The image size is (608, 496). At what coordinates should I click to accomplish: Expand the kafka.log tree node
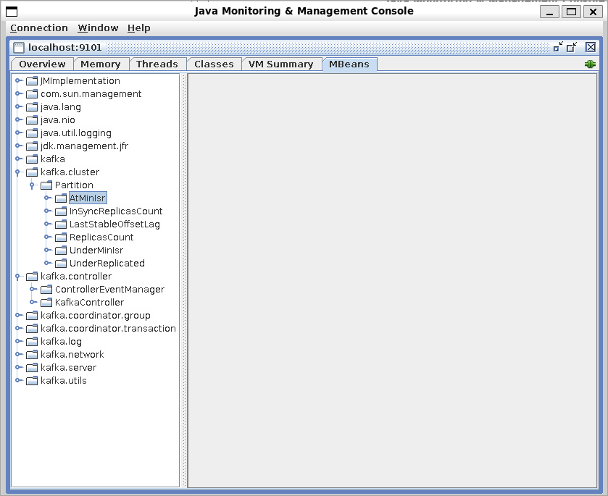point(19,342)
